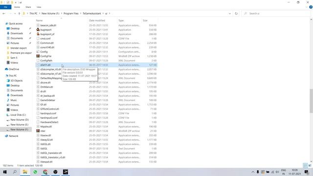
Task: Navigate to This PC in breadcrumb
Action: coord(33,14)
